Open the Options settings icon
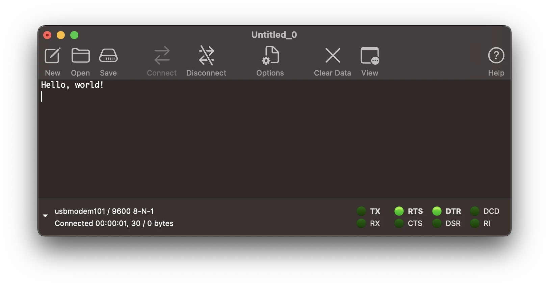The height and width of the screenshot is (286, 549). [x=270, y=56]
